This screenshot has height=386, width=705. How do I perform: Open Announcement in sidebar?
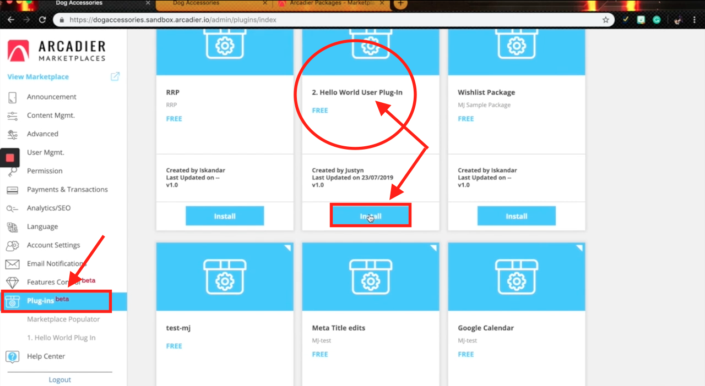[52, 97]
